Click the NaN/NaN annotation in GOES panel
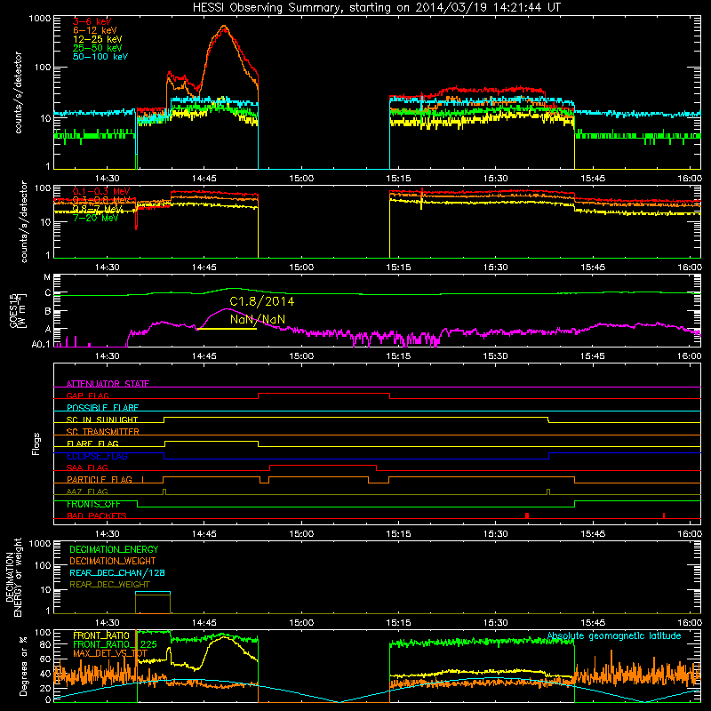This screenshot has height=711, width=711. [258, 319]
